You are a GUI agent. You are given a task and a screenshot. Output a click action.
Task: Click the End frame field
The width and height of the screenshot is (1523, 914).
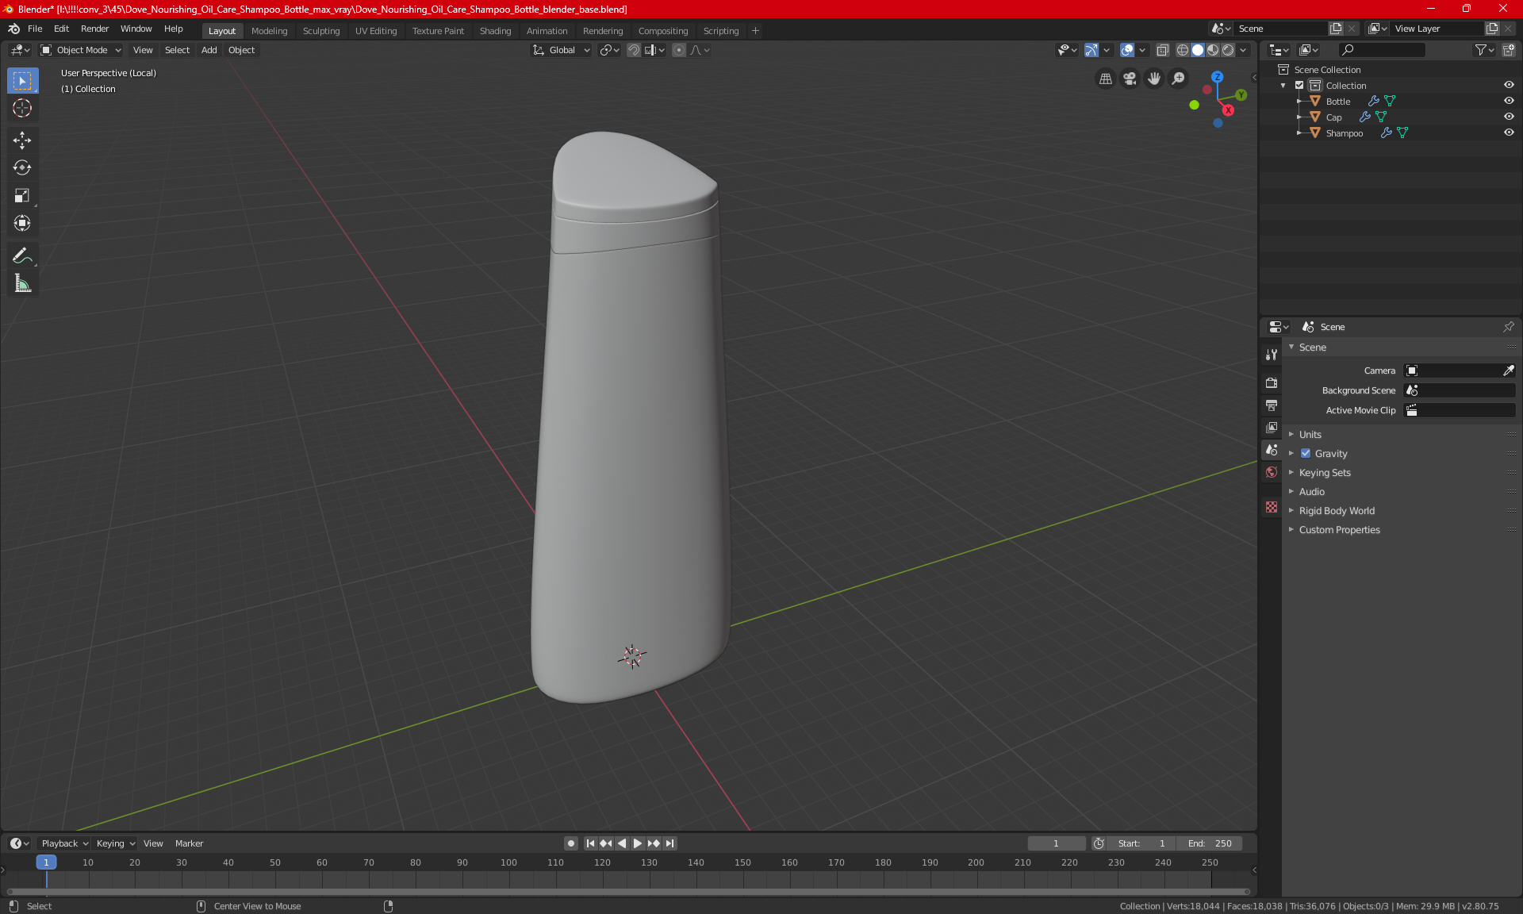(1210, 843)
